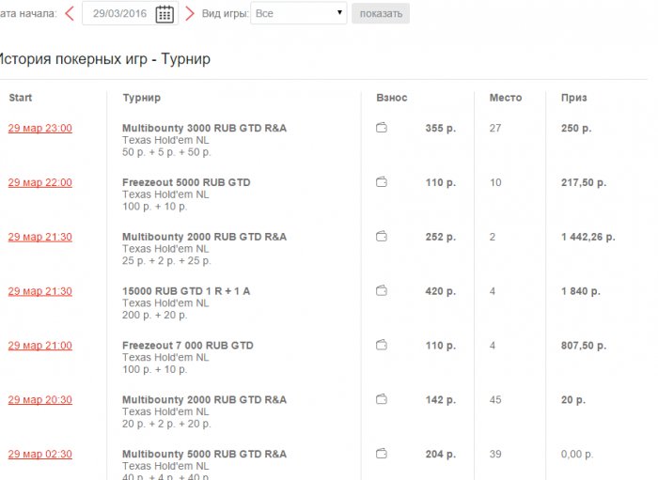
Task: Click the Турнир column header
Action: click(x=141, y=98)
